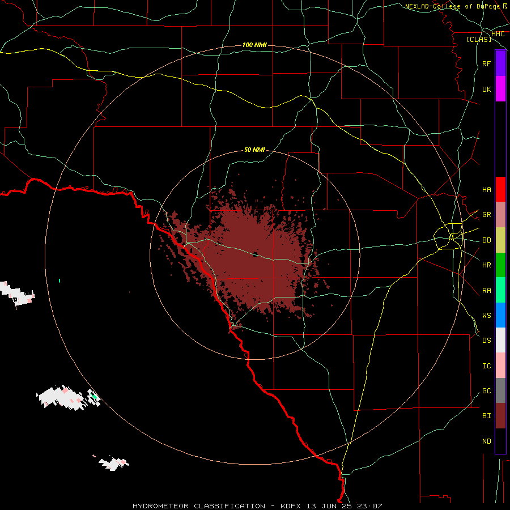Pick the dark green HR legend swatch
510x510 pixels.
pos(500,265)
